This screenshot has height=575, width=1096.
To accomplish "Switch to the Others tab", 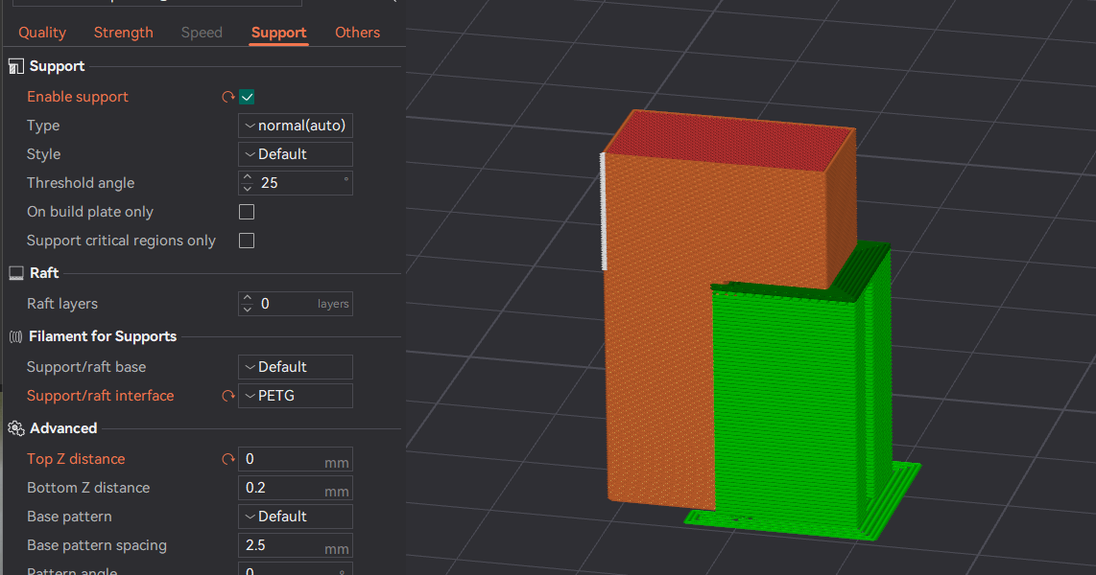I will click(x=357, y=32).
